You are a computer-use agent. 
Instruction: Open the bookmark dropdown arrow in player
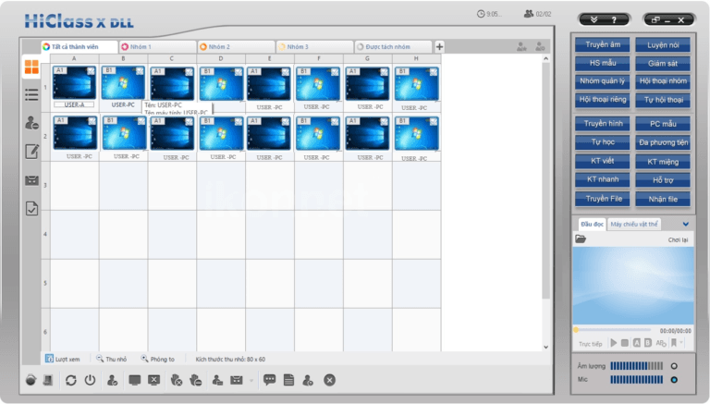(x=681, y=343)
